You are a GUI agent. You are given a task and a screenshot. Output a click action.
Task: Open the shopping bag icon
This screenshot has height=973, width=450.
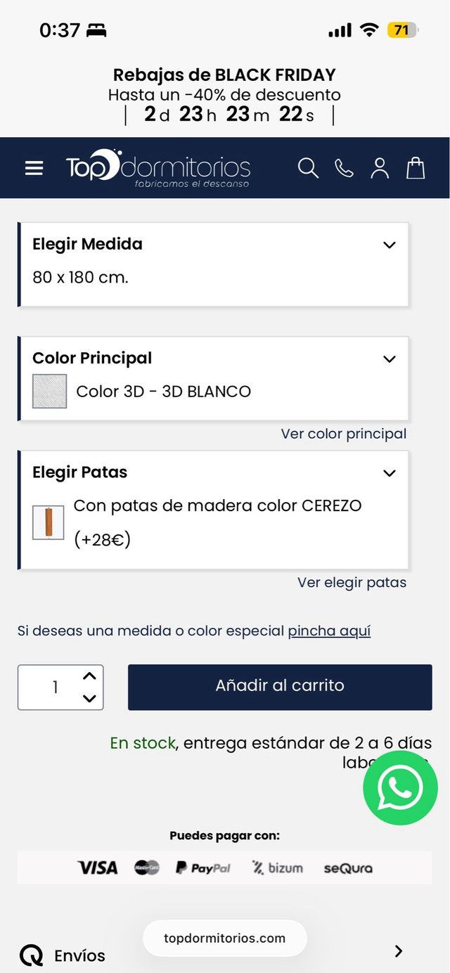point(416,168)
